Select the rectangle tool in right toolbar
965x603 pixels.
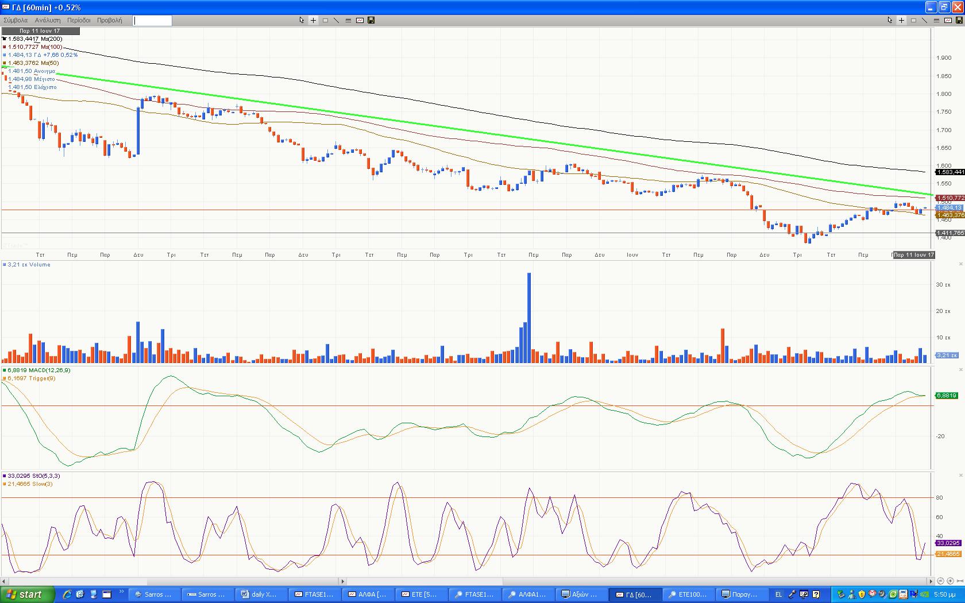[913, 20]
